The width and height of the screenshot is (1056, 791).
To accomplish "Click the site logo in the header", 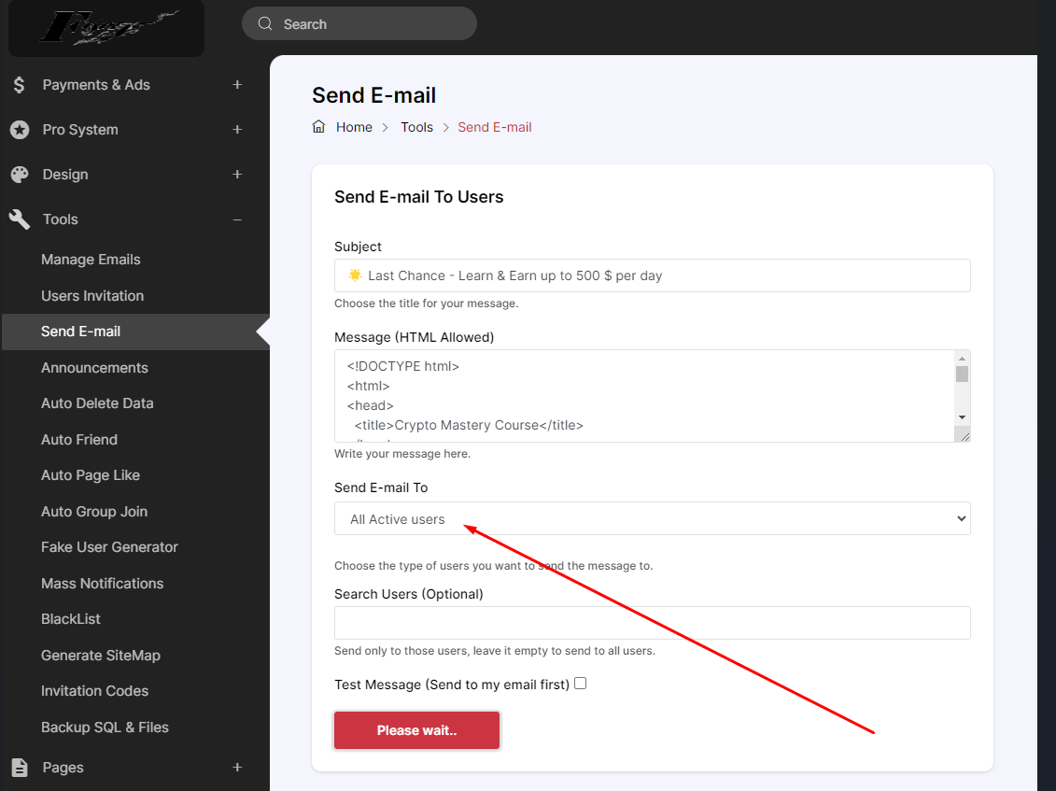I will coord(106,28).
